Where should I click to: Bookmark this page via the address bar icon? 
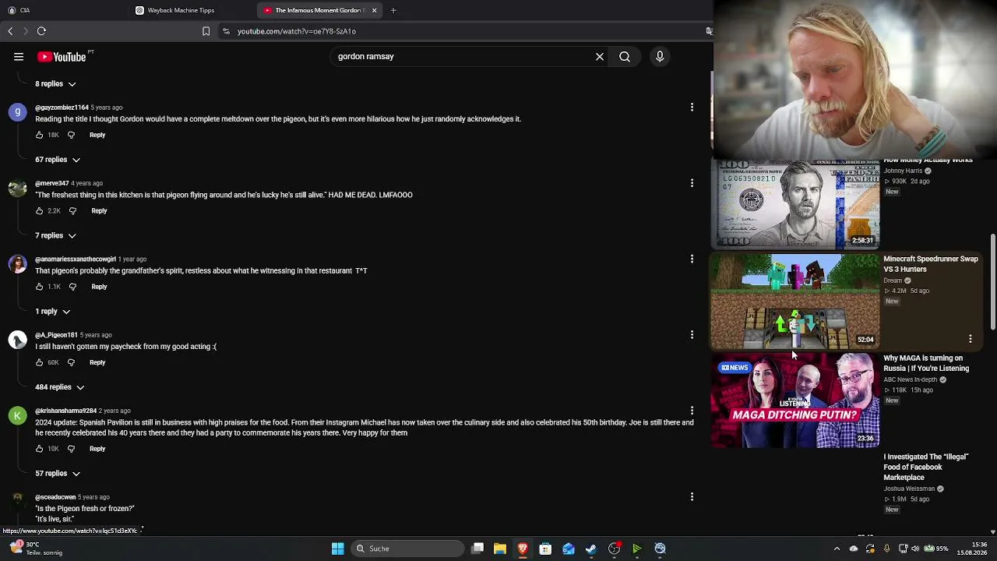(206, 31)
